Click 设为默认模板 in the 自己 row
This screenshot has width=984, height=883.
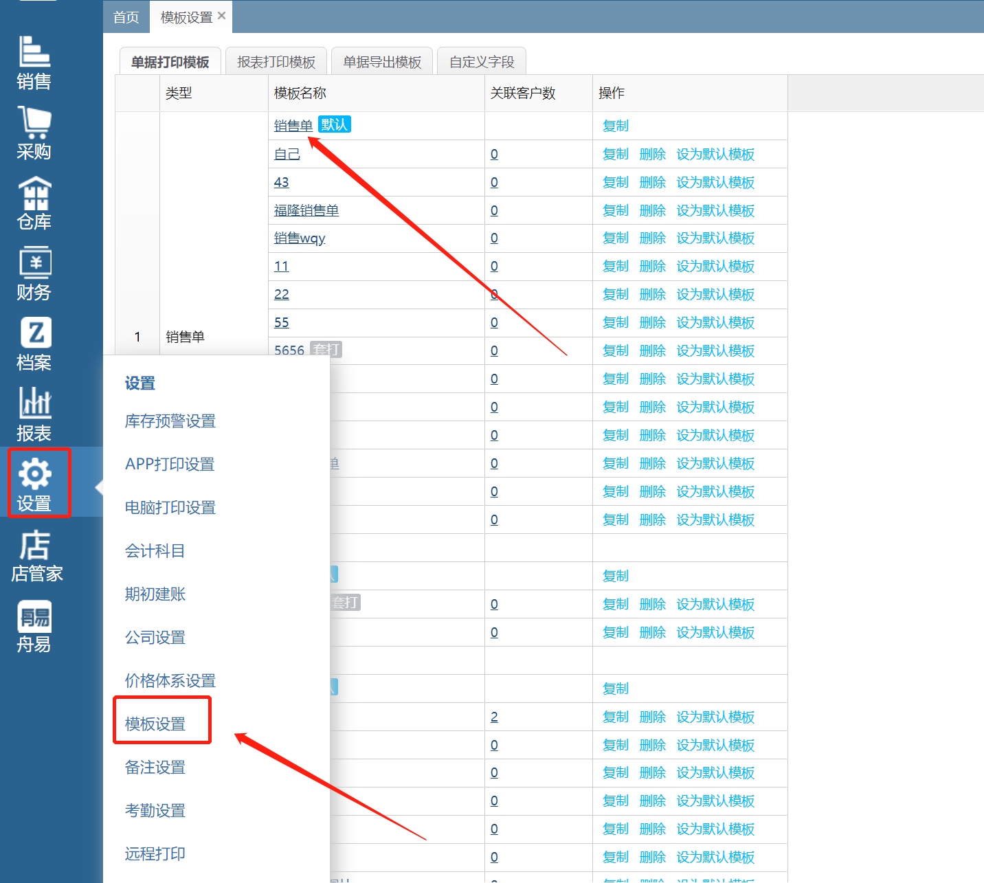(715, 154)
